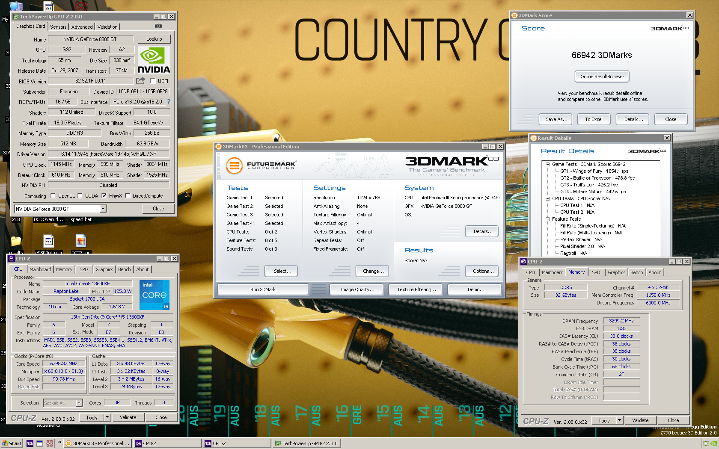This screenshot has width=719, height=449.
Task: Click GPU-Z screenshot camera icon
Action: 158,26
